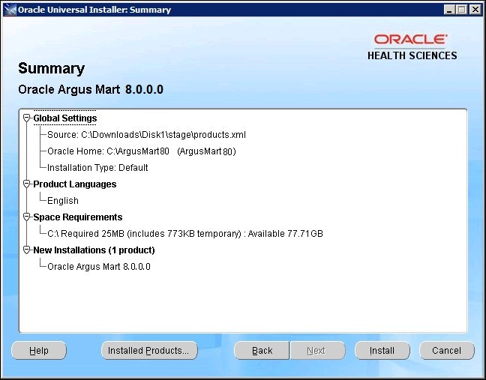
Task: Select Installation Type: Default row
Action: [x=97, y=168]
